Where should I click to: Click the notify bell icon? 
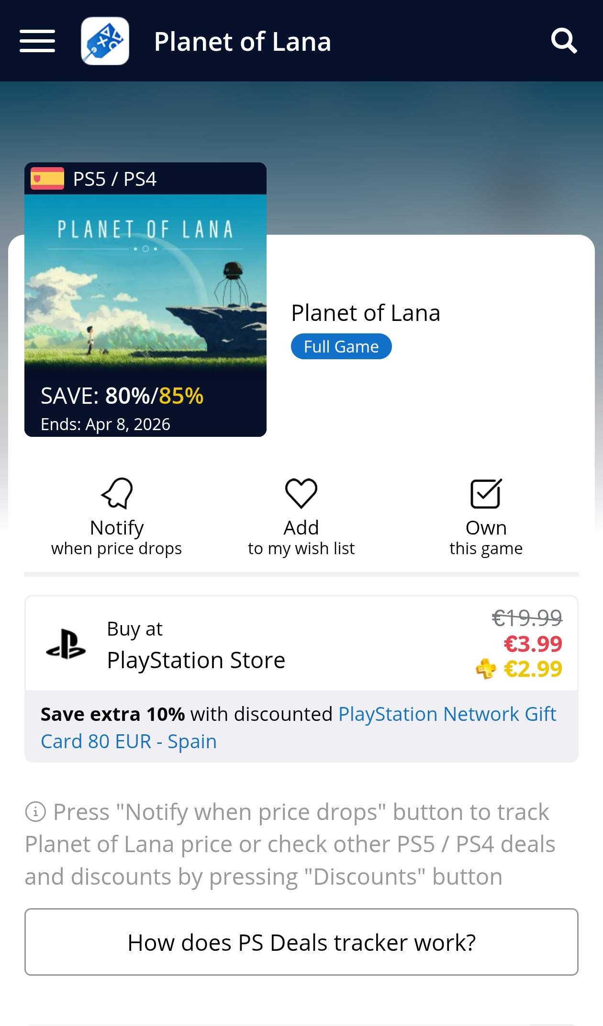(x=117, y=493)
